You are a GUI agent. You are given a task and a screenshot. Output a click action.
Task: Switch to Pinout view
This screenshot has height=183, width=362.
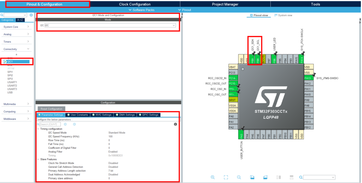point(259,15)
